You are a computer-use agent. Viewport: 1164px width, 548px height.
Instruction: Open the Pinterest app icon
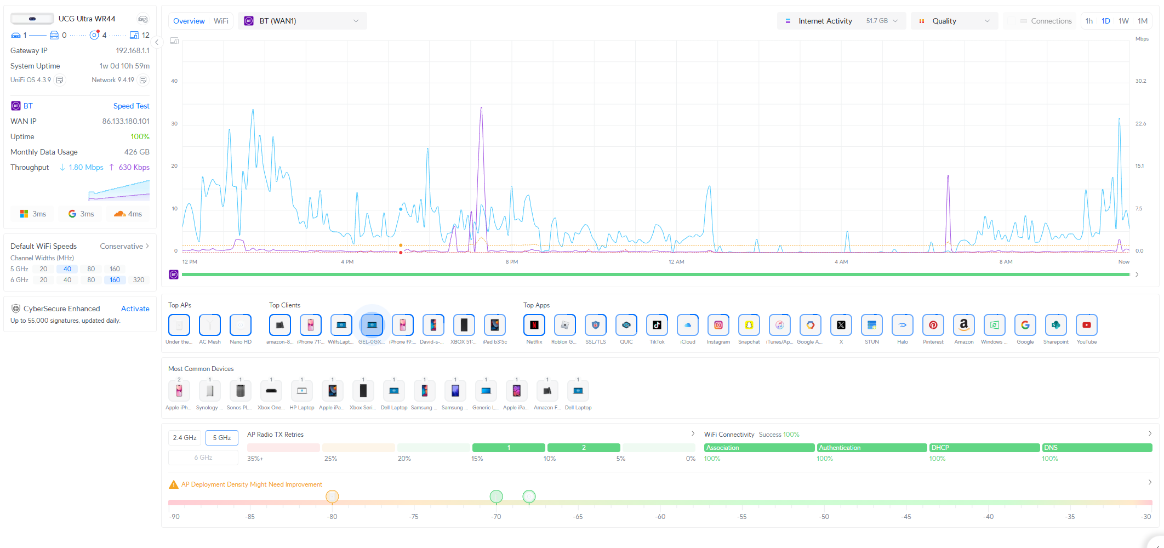tap(933, 326)
